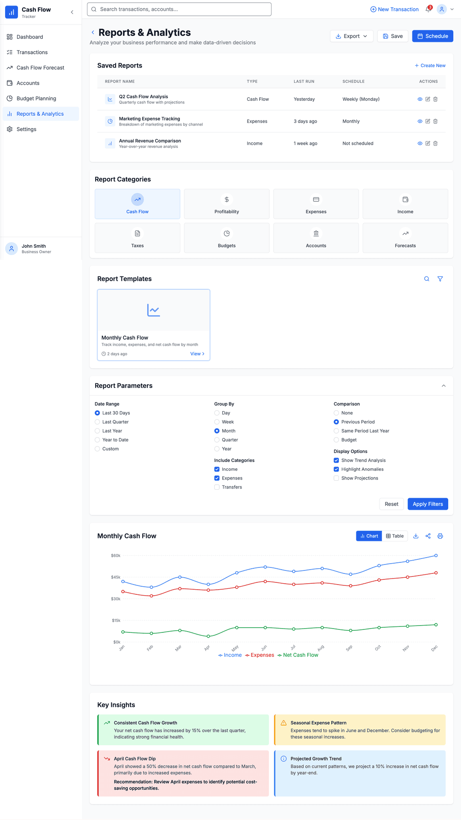Expand the user profile menu chevron
The height and width of the screenshot is (820, 461).
pos(452,9)
